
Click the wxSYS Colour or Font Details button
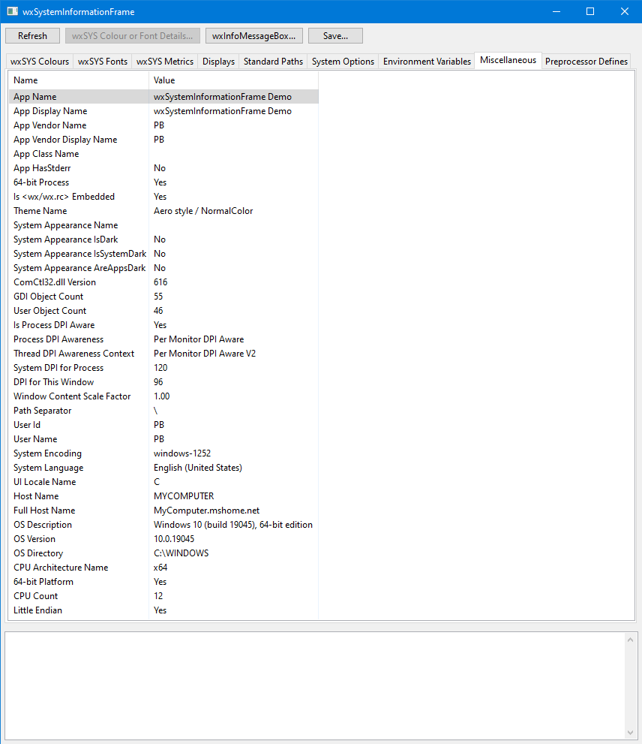click(x=133, y=36)
